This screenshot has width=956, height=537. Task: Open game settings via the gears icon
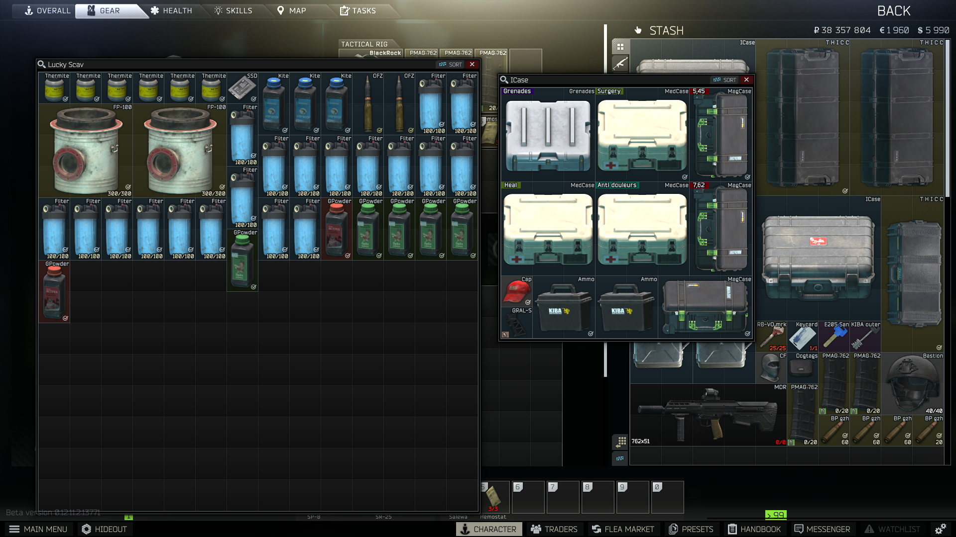click(x=942, y=529)
